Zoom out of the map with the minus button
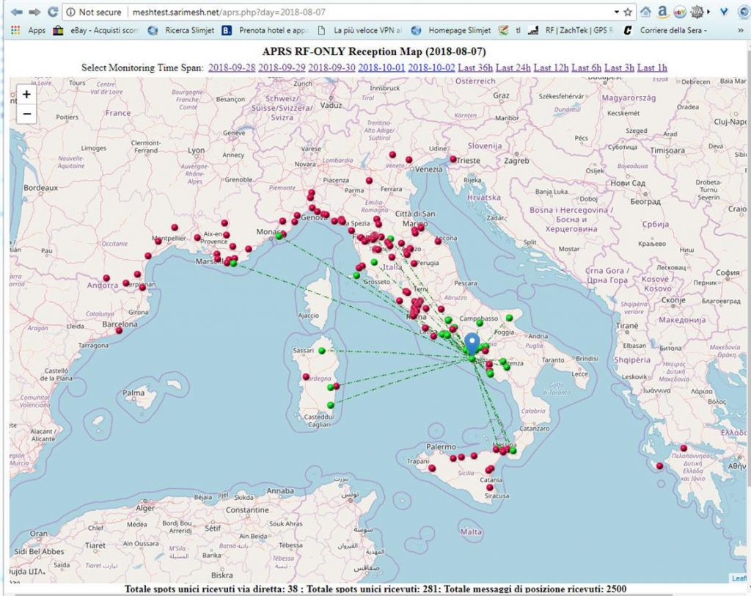The height and width of the screenshot is (596, 751). click(26, 114)
